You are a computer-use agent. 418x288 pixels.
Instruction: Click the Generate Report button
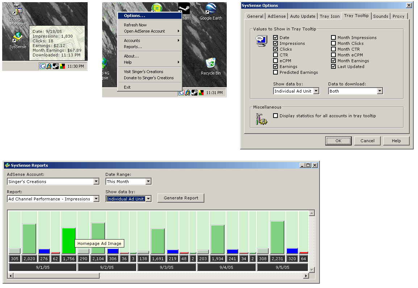click(x=181, y=198)
